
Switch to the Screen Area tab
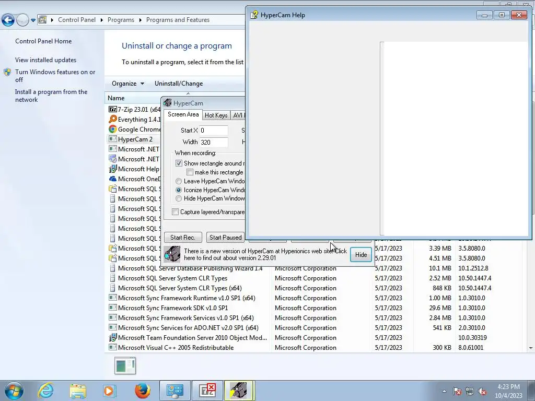(183, 114)
